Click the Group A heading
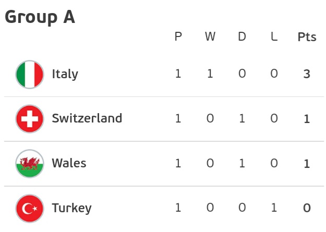Image resolution: width=326 pixels, height=232 pixels. 40,17
